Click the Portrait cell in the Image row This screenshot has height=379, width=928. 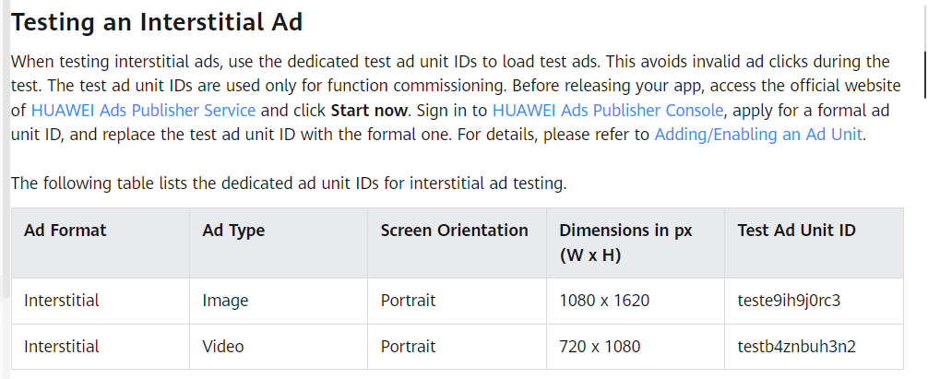(408, 301)
